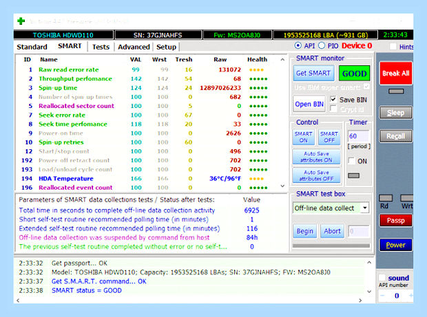
Task: Click the indicator lamp under Timer ON
Action: [x=354, y=176]
